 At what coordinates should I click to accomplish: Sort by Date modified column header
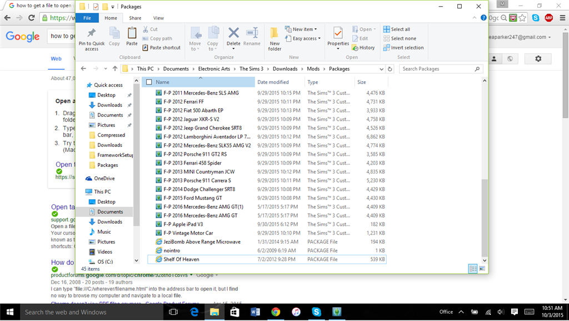279,82
